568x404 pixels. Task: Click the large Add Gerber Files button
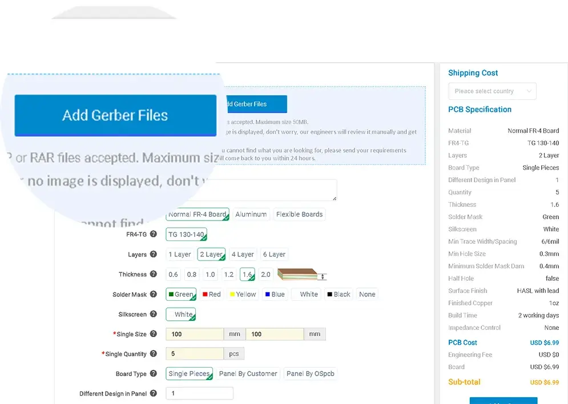click(x=115, y=115)
